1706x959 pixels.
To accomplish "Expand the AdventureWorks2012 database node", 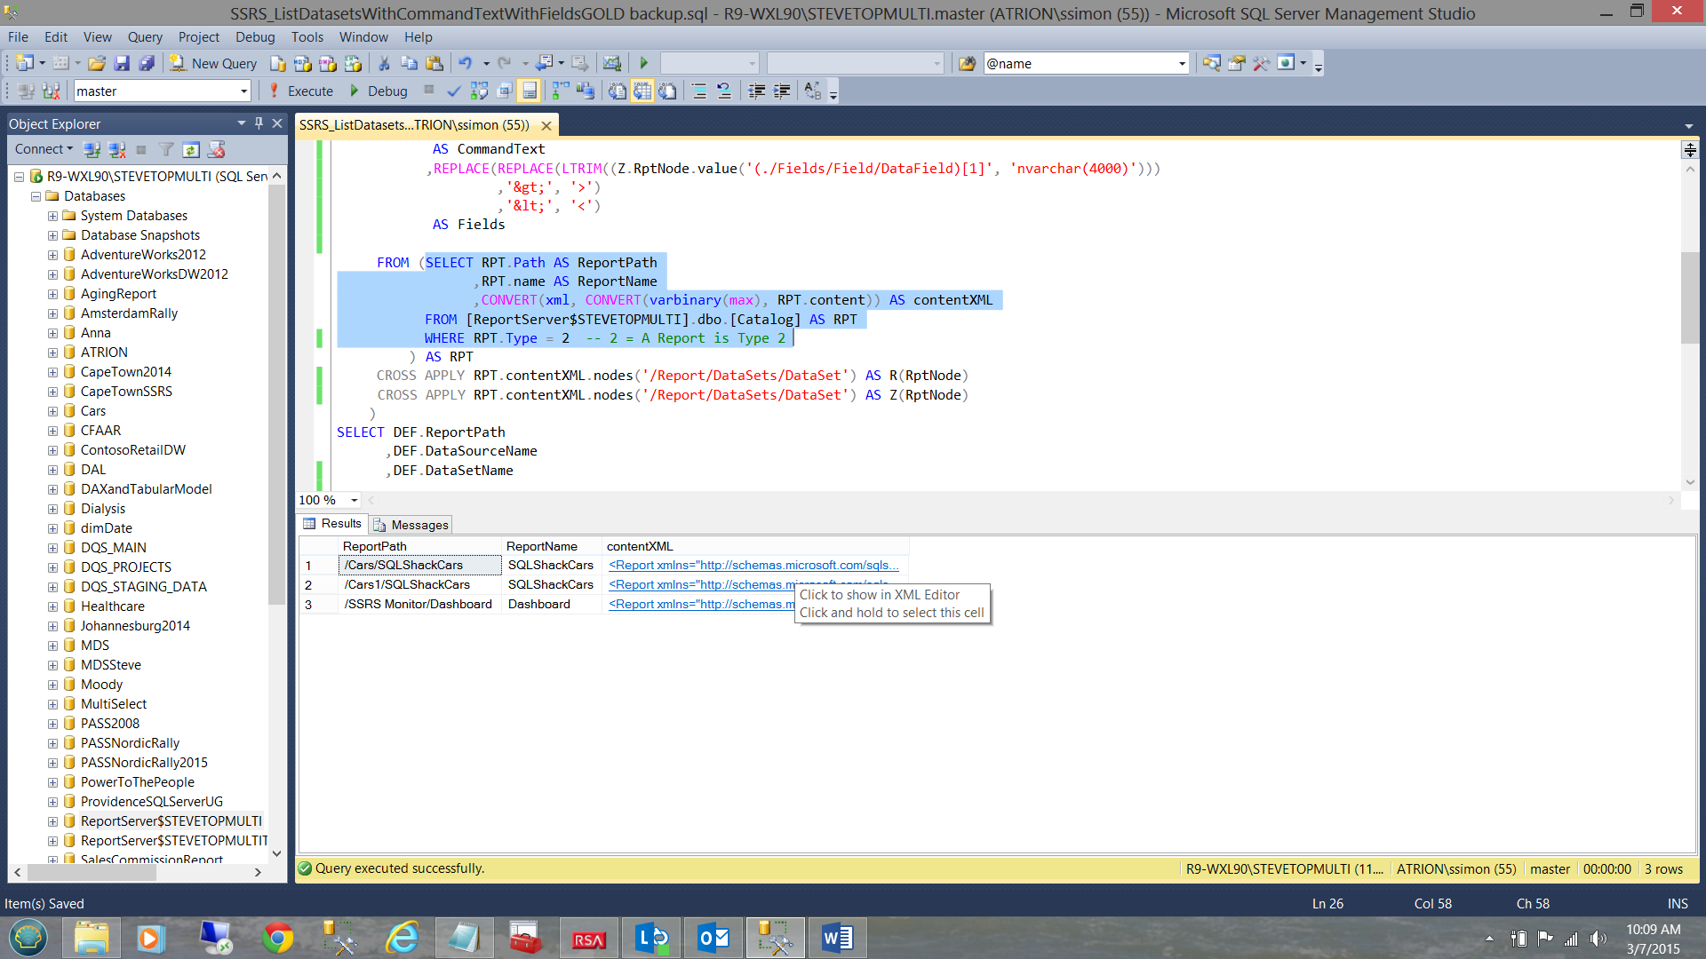I will (52, 255).
